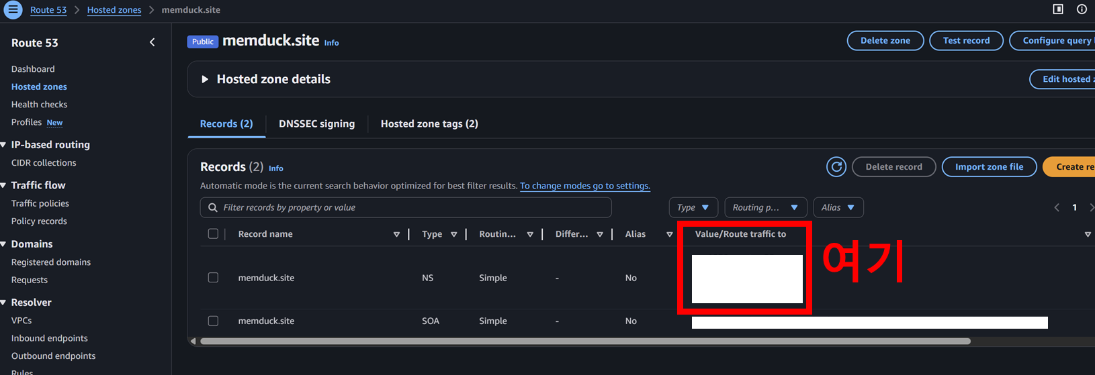Click page number 1 in pagination
Image resolution: width=1095 pixels, height=375 pixels.
pos(1074,207)
